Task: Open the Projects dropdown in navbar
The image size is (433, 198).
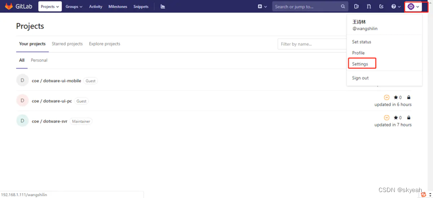Action: point(50,6)
